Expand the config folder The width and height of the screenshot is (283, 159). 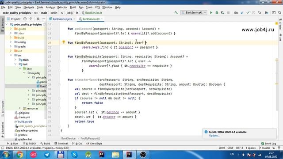[11, 42]
